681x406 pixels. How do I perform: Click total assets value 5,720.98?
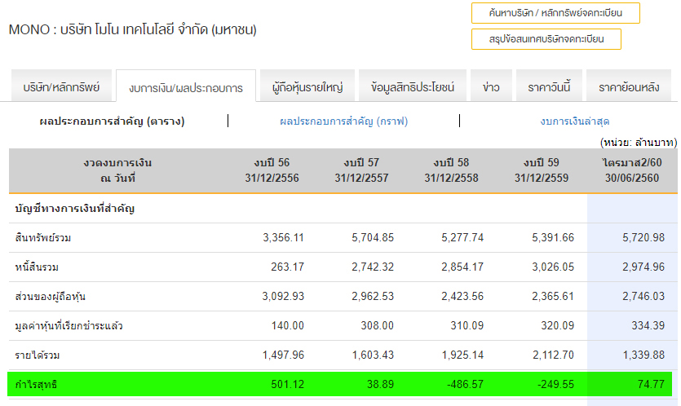[643, 237]
